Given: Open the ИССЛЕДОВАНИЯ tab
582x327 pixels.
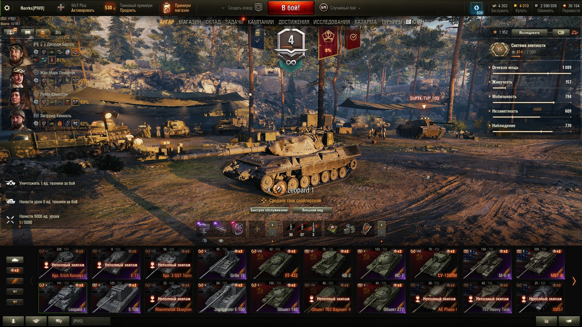Looking at the screenshot, I should tap(331, 22).
